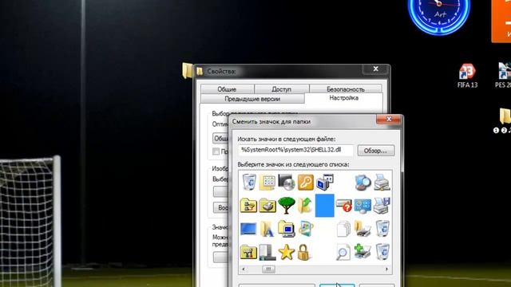Select the network printer icon
This screenshot has width=511, height=287.
(x=382, y=183)
